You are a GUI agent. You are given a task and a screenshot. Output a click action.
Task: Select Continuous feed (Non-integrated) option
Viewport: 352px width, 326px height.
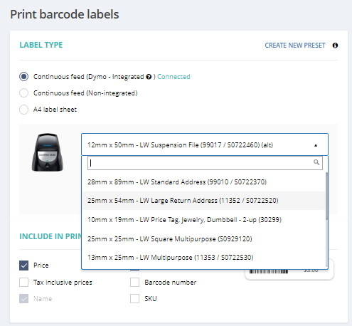coord(23,93)
